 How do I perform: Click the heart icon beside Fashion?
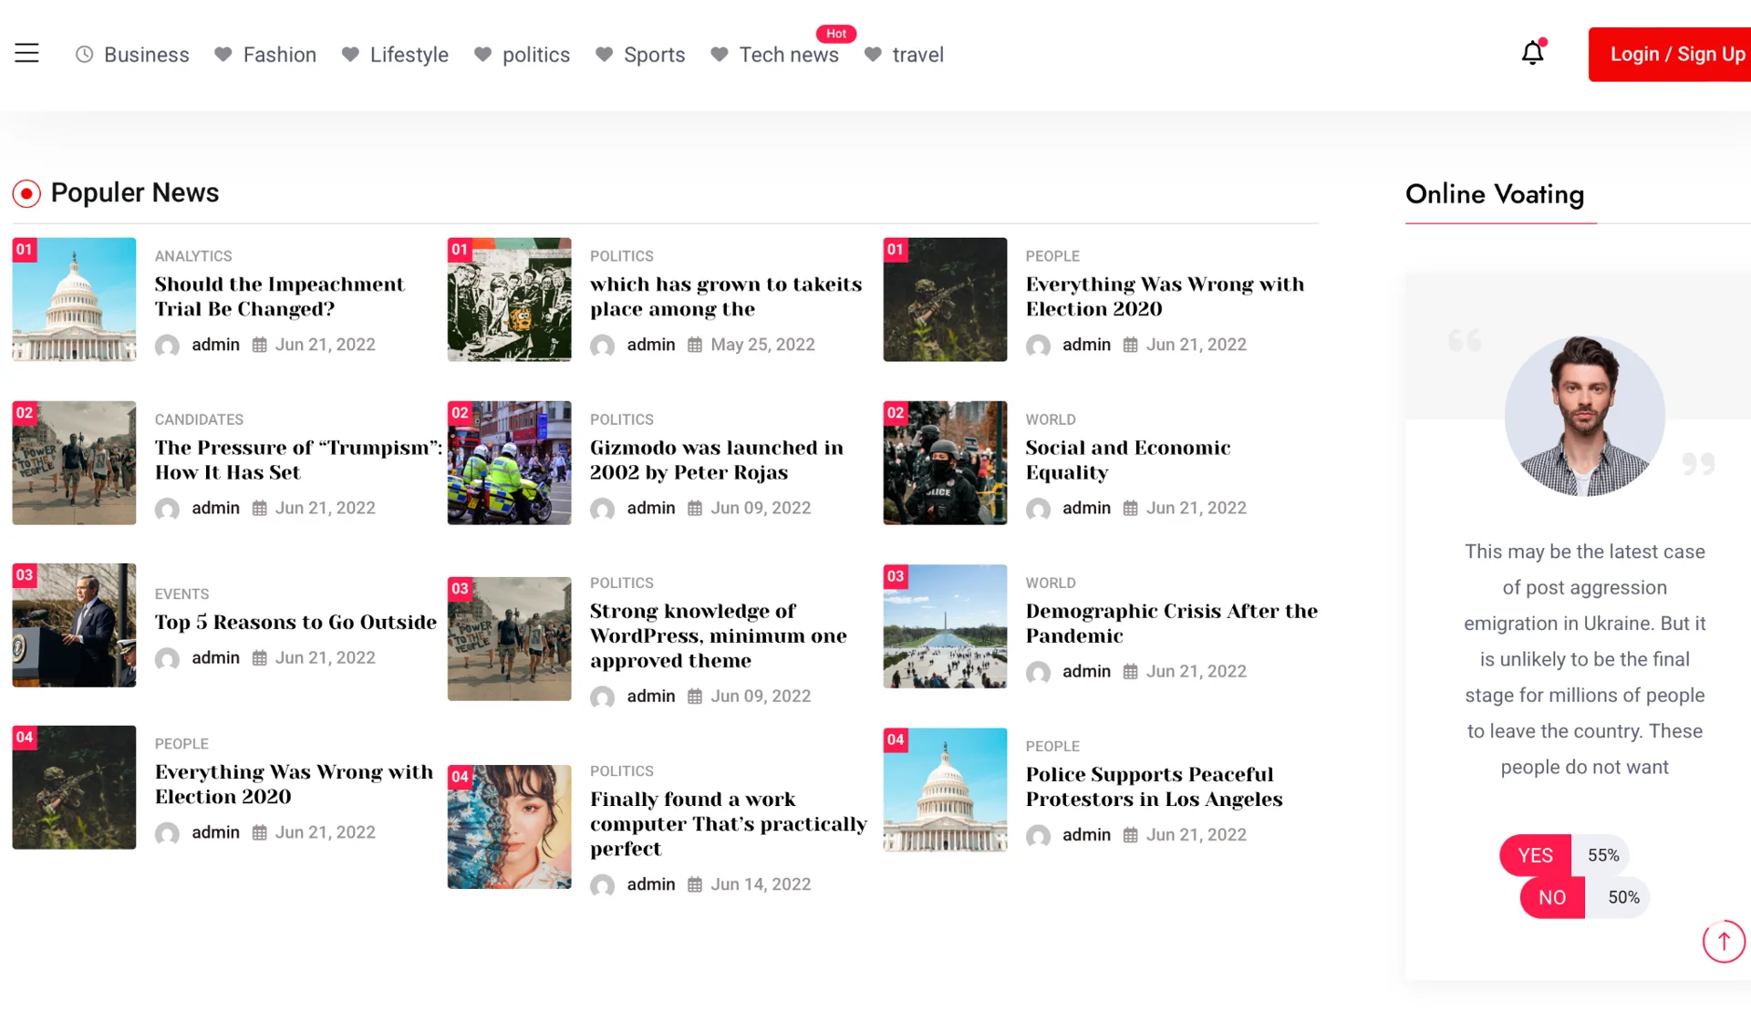pos(223,55)
